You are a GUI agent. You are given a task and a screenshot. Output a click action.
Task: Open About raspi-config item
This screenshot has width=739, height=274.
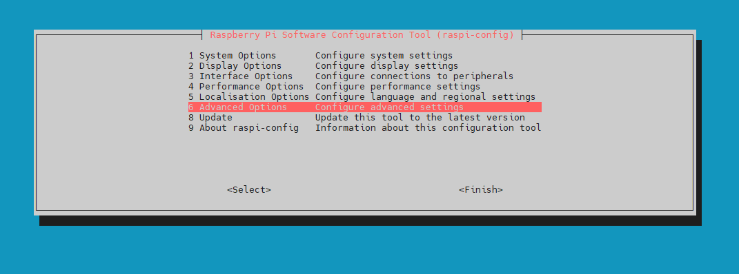[x=365, y=128]
